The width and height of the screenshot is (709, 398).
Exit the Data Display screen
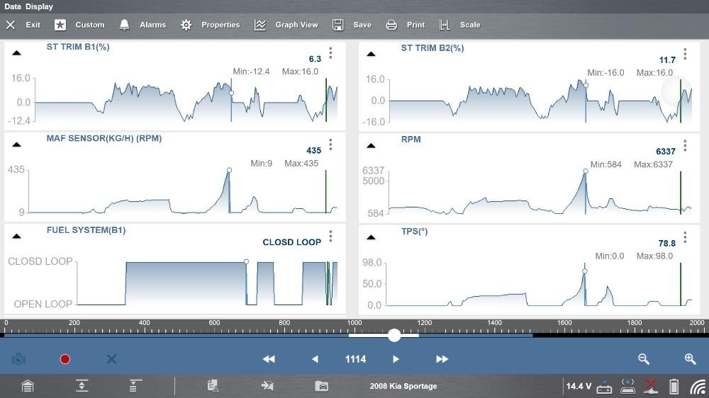point(23,25)
